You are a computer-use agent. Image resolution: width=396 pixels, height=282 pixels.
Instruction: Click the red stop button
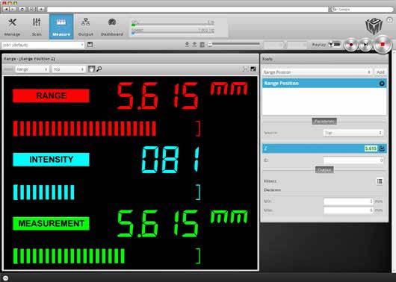[x=383, y=45]
